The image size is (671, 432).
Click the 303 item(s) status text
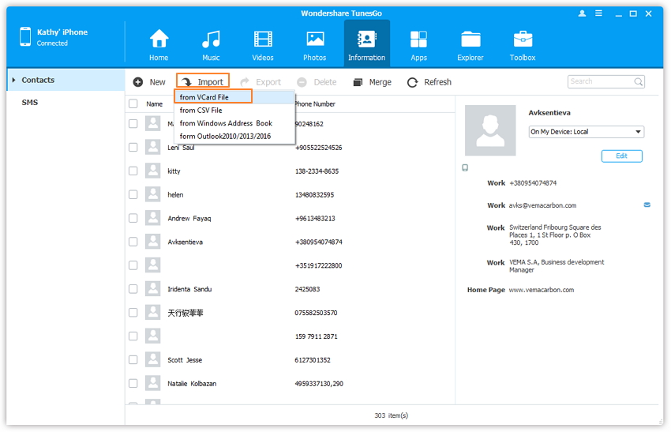391,415
